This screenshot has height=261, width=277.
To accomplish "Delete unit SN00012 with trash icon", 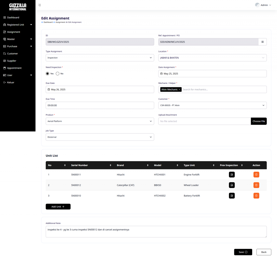I will click(x=256, y=185).
